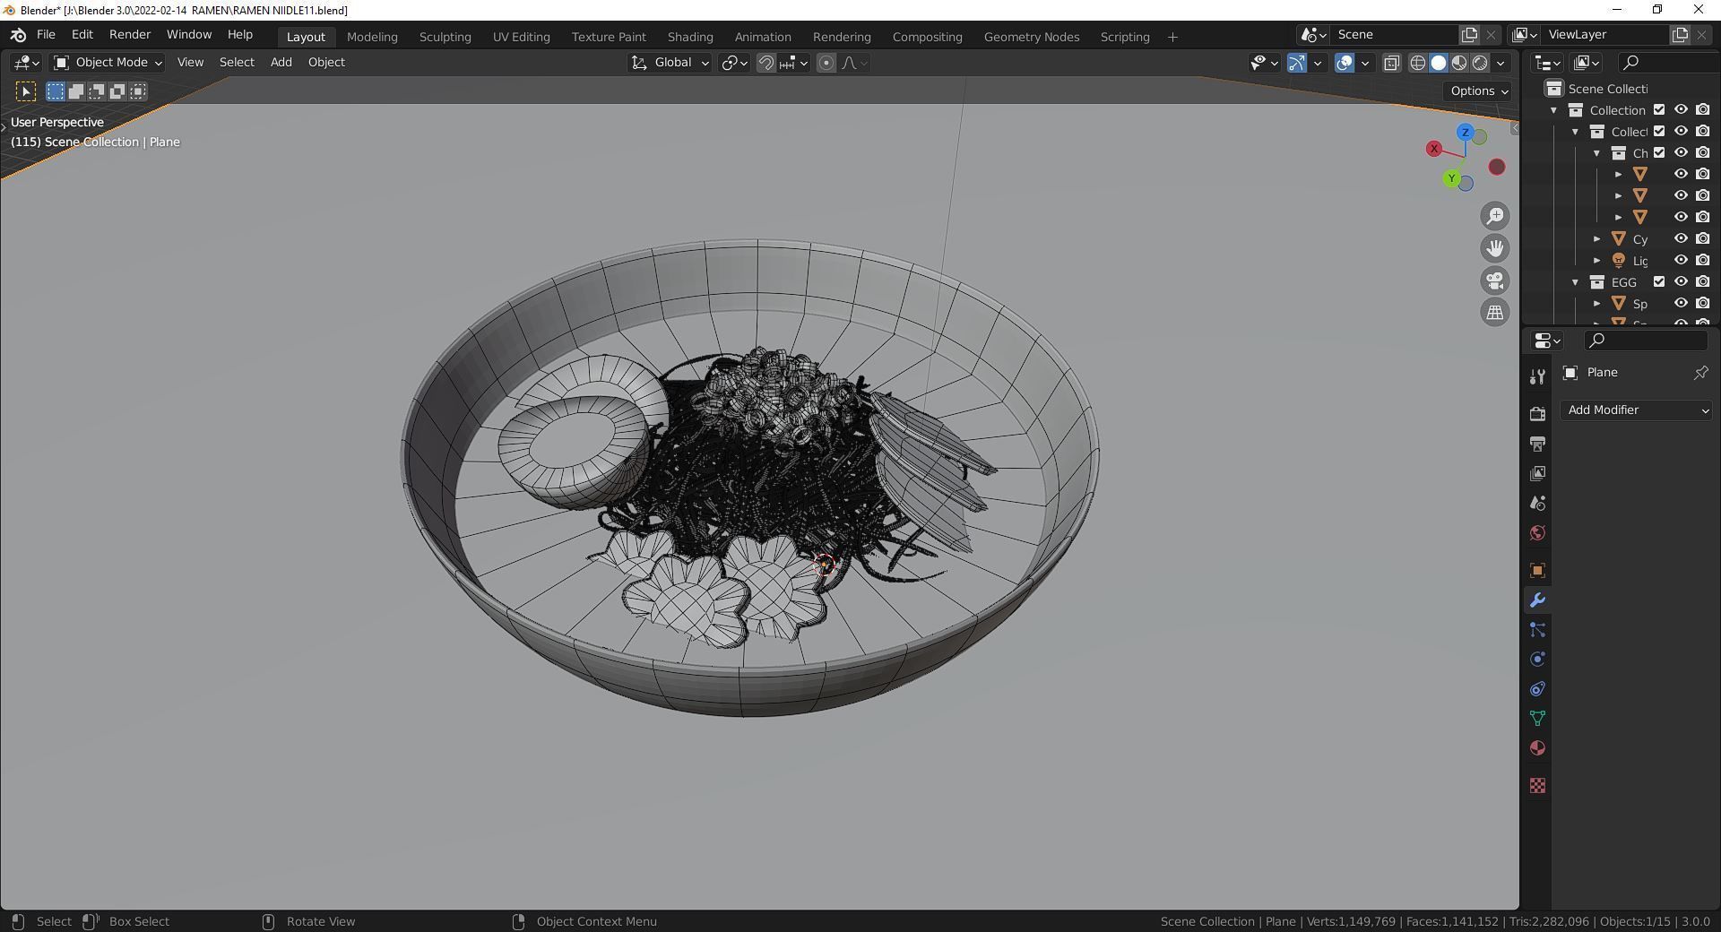Disable rendering for the Lig object
This screenshot has height=932, width=1721.
1702,261
